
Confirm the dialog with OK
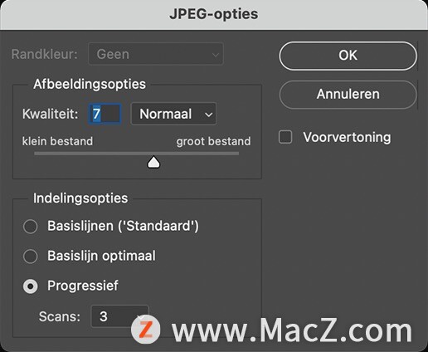[348, 56]
